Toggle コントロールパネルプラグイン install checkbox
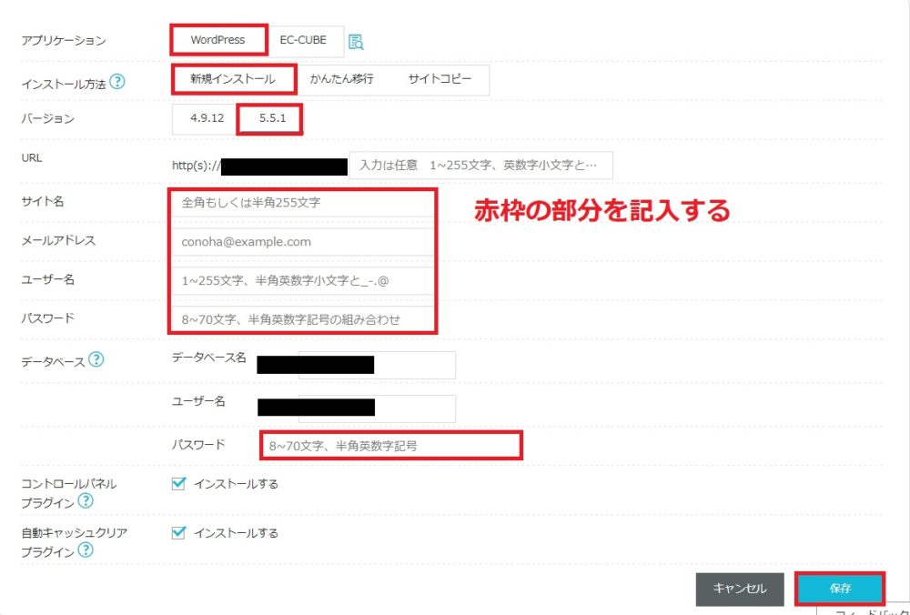The height and width of the screenshot is (615, 910). point(178,483)
